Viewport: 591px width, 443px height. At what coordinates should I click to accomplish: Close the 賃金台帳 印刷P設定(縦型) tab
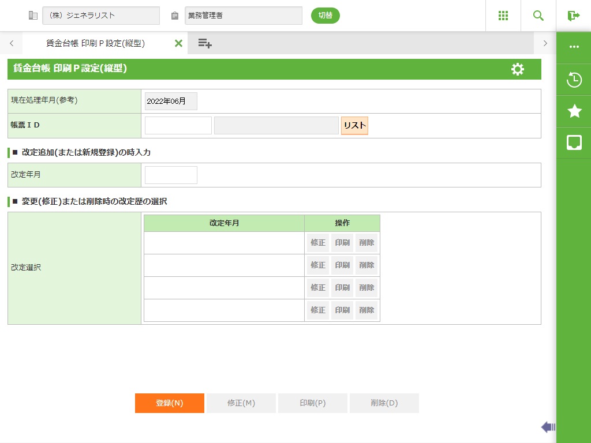click(x=178, y=43)
